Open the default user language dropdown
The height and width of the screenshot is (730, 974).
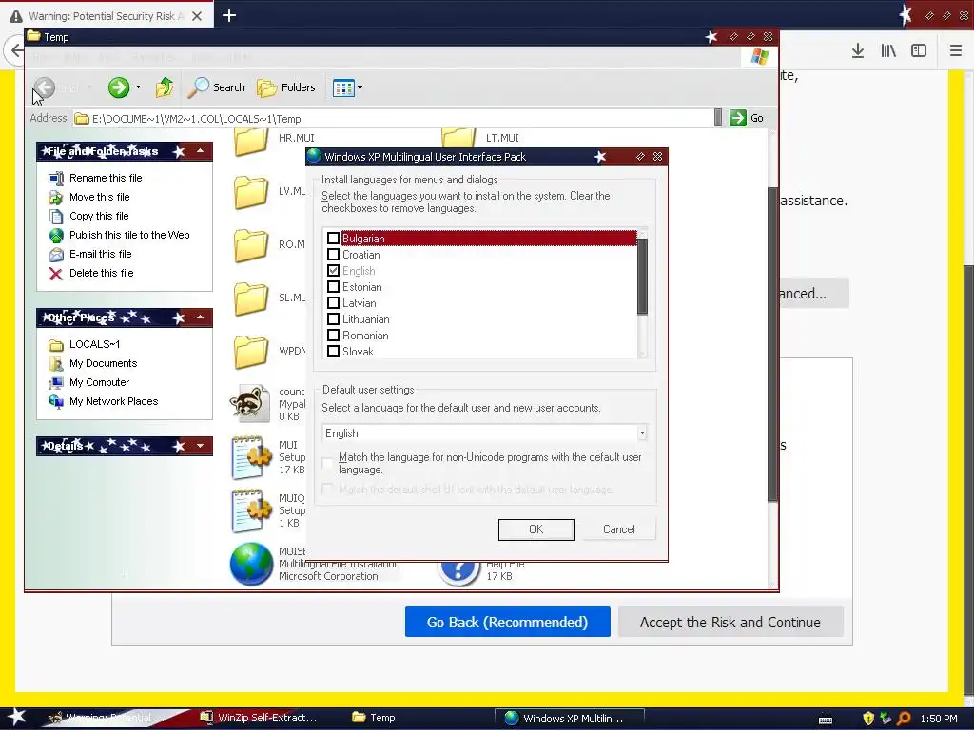point(642,433)
